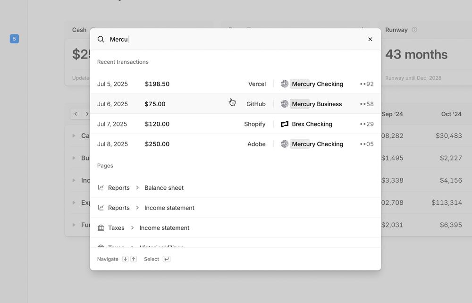Click bank icon beside Taxes Income statement
Viewport: 472px width, 303px height.
pos(101,228)
